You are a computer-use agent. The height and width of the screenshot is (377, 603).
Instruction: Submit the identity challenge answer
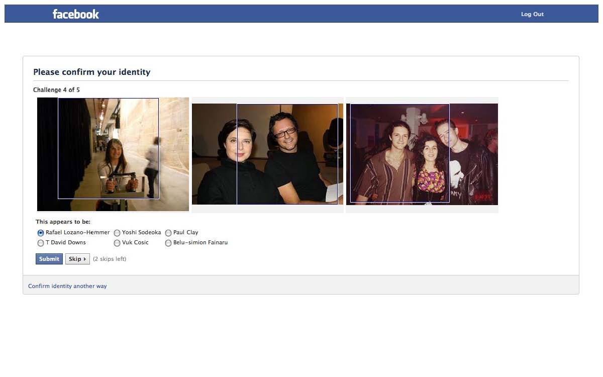49,259
